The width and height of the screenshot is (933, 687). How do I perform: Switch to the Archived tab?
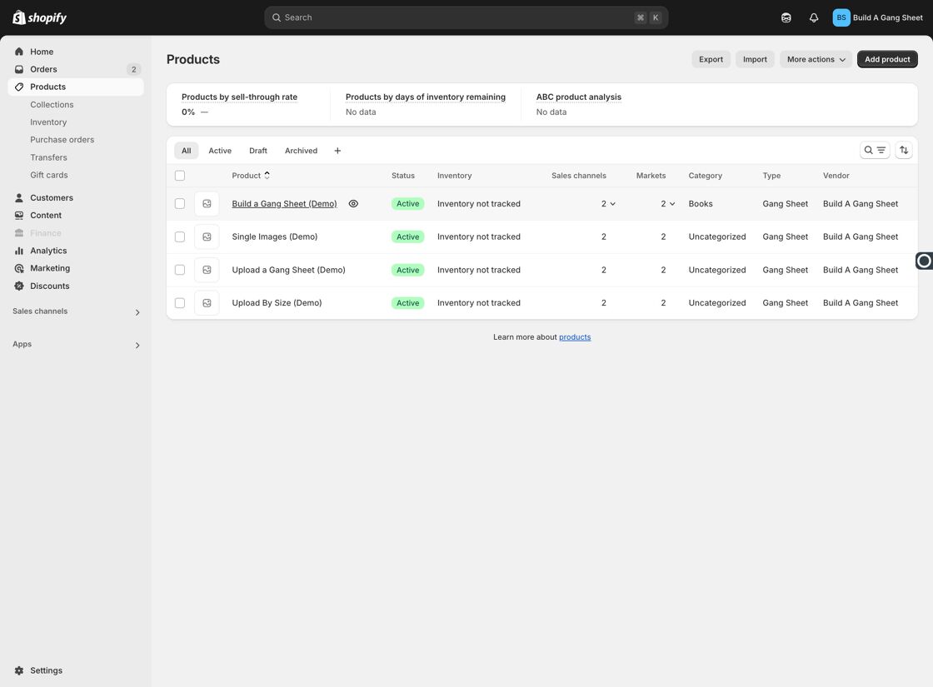301,151
